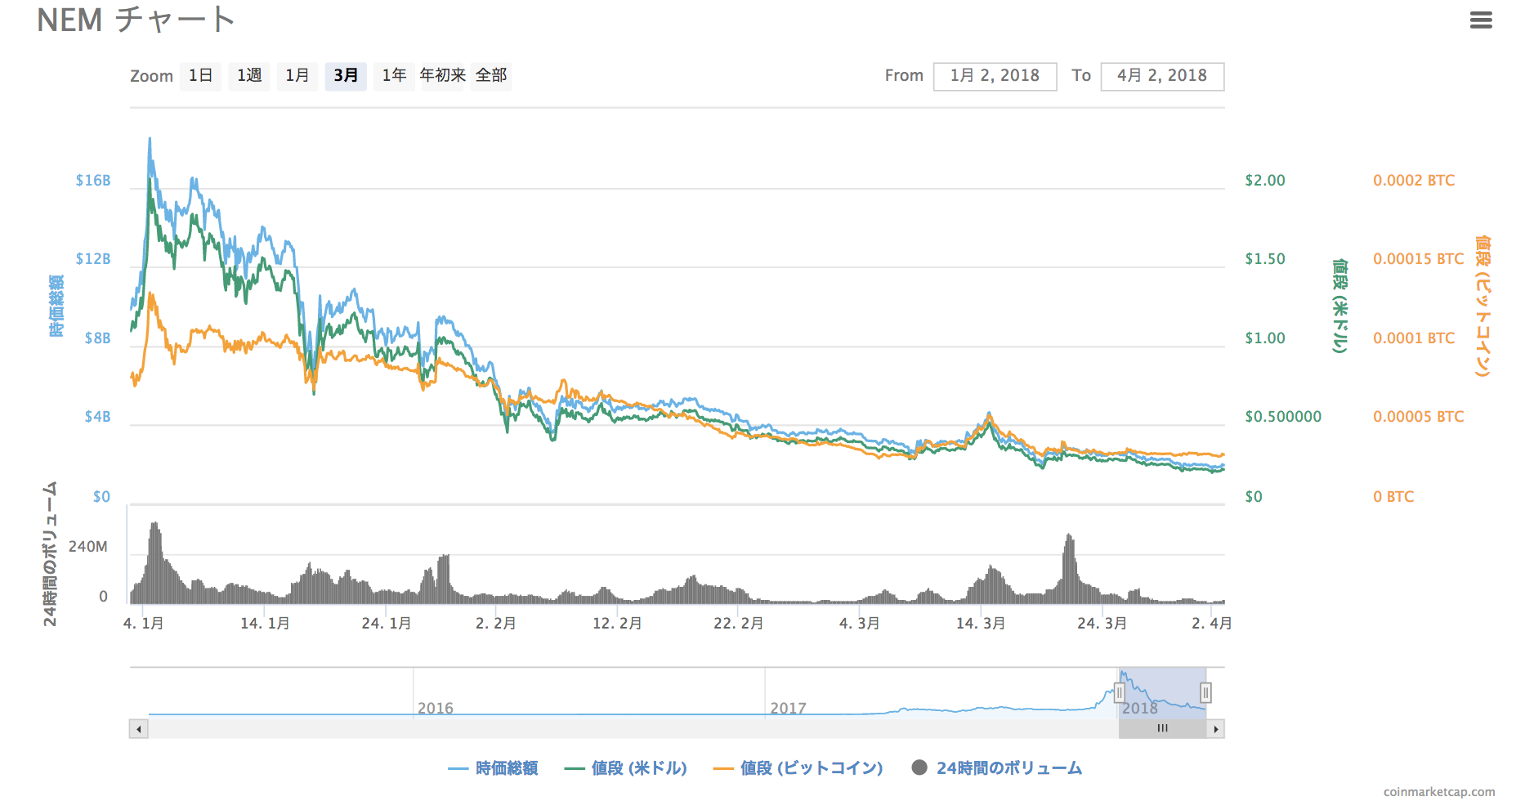The height and width of the screenshot is (801, 1525).
Task: Click the 14. 3月 x-axis label
Action: point(981,624)
